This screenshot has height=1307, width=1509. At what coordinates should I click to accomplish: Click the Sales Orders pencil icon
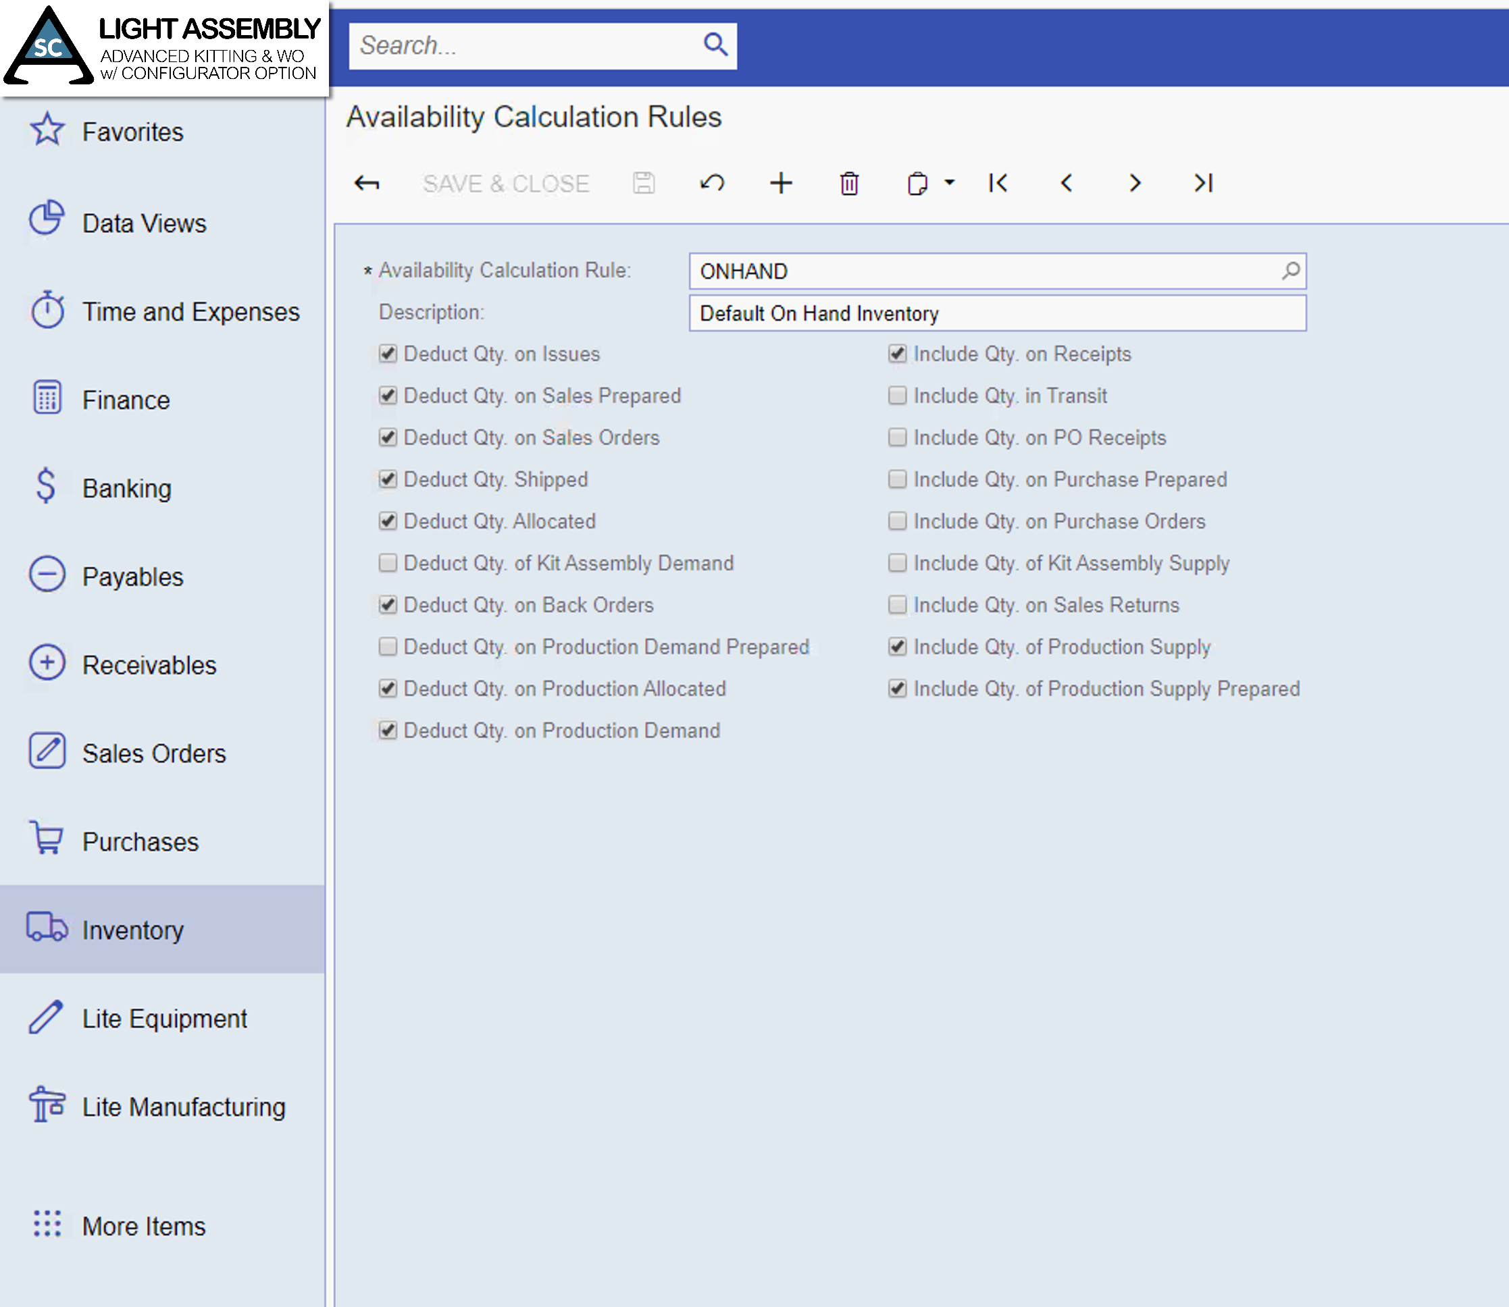47,751
